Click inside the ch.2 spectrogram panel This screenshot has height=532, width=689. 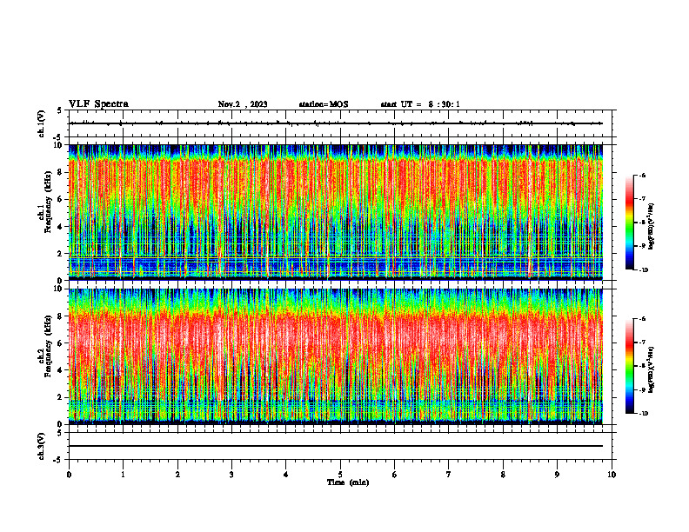336,356
